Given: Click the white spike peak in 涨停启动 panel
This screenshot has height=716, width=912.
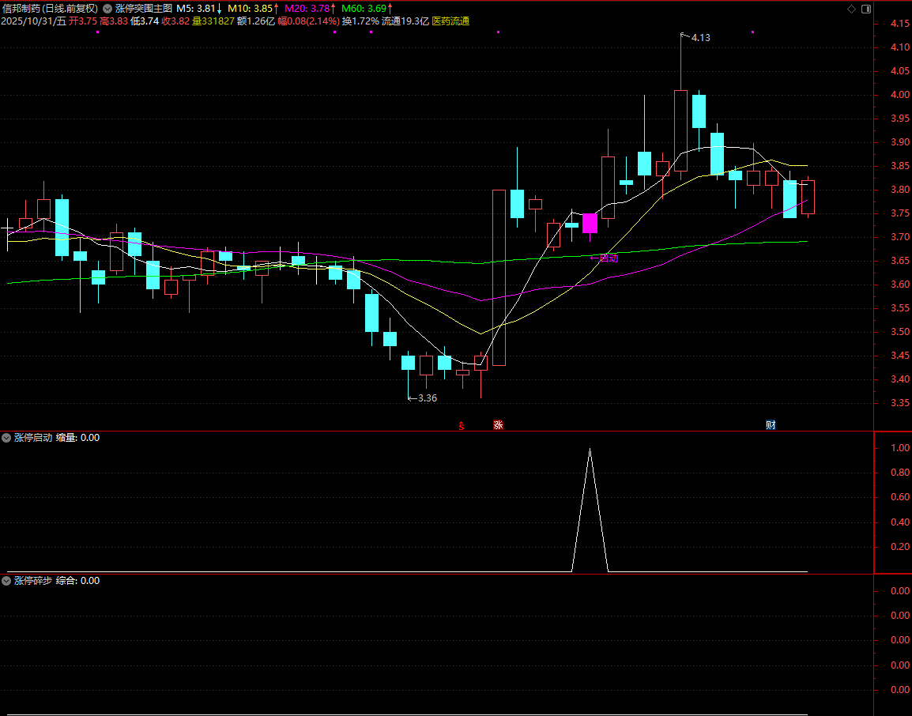Looking at the screenshot, I should click(x=590, y=450).
